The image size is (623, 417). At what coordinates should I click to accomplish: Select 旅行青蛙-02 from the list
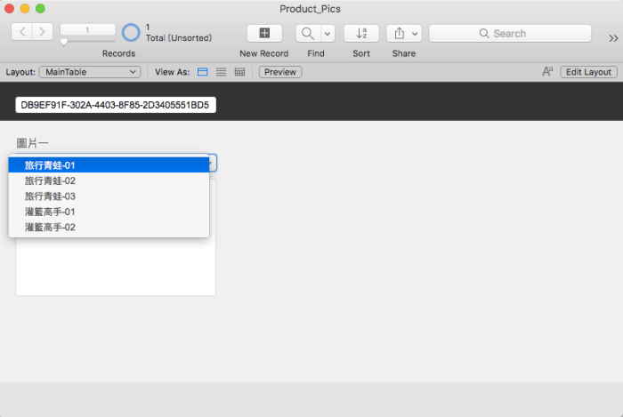coord(50,180)
